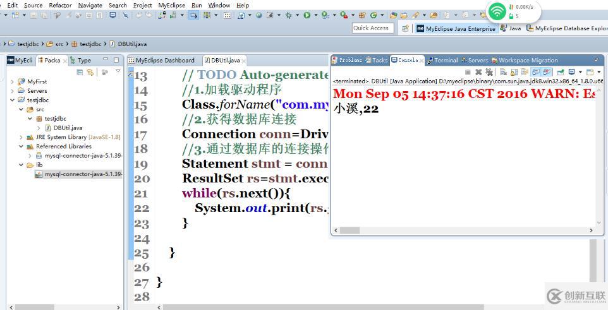608x310 pixels.
Task: Expand the MyFirst project node
Action: click(x=12, y=81)
